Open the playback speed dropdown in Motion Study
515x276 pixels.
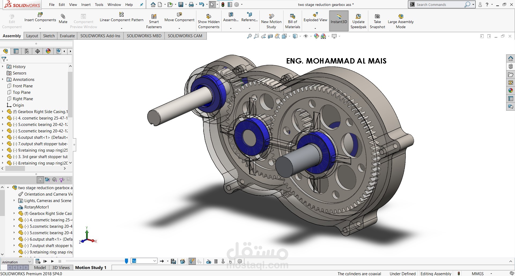(x=154, y=261)
